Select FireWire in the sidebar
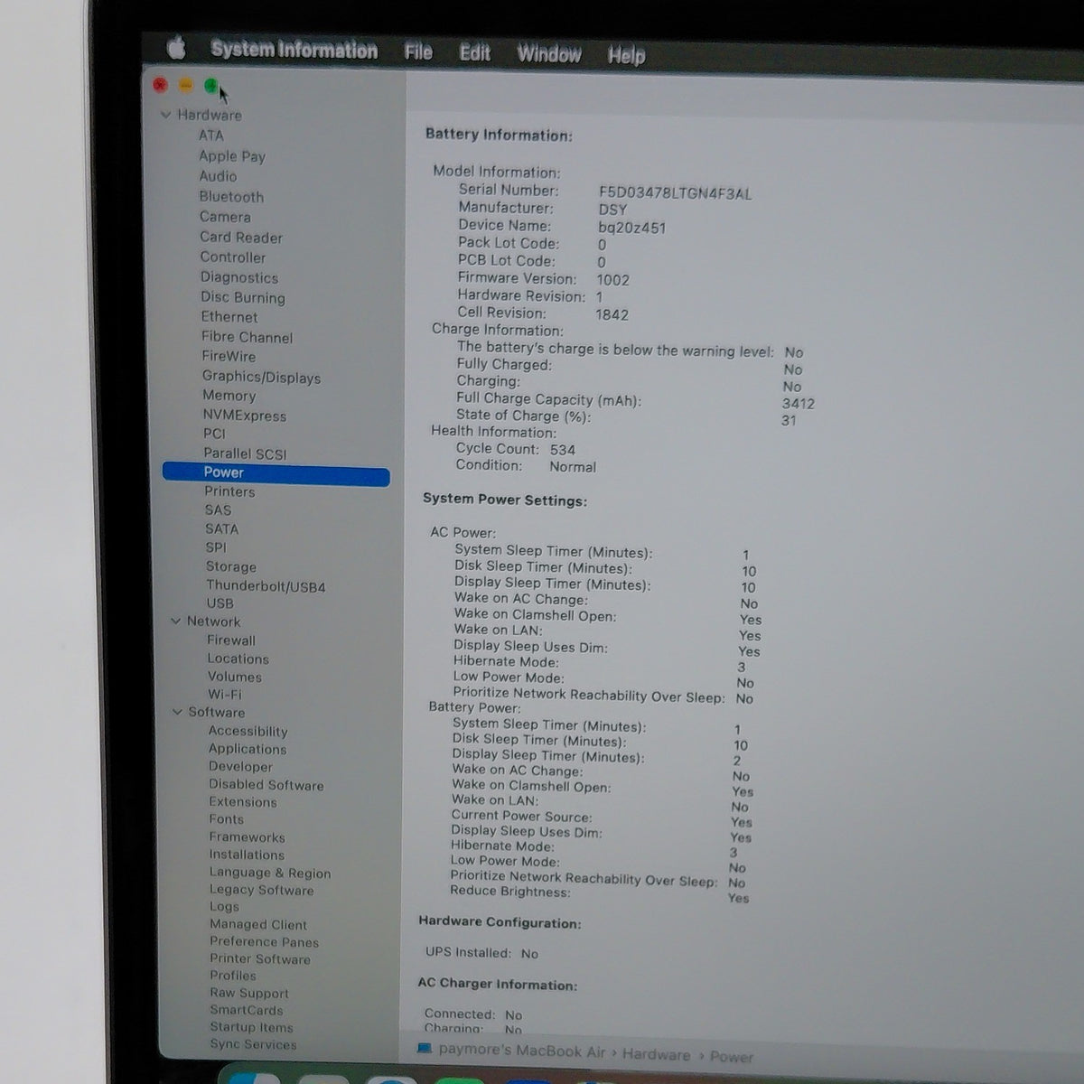This screenshot has height=1084, width=1084. point(229,357)
